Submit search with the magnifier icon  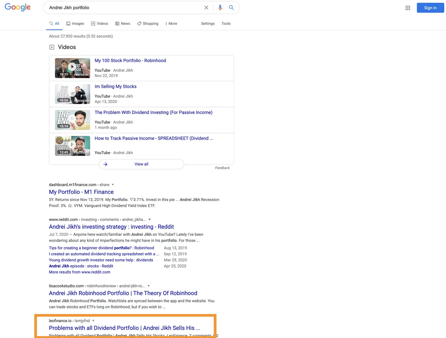click(231, 7)
